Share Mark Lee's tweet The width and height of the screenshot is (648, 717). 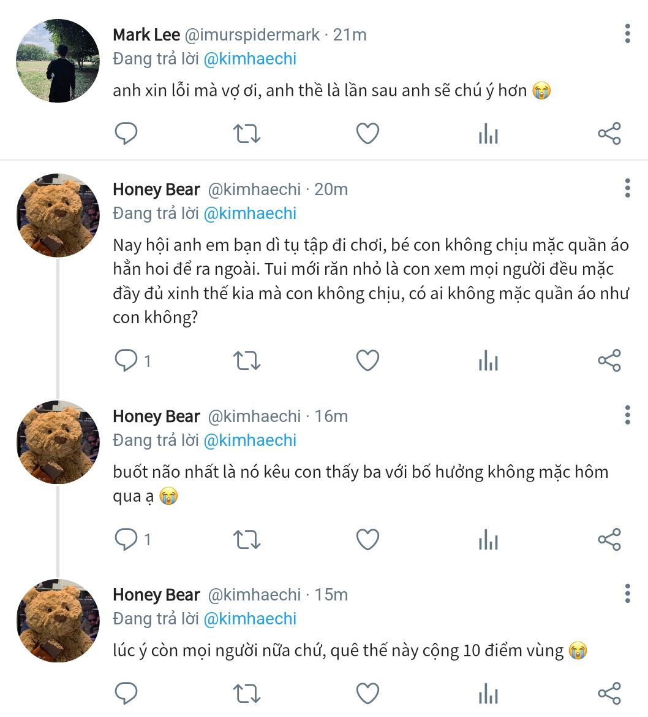[609, 134]
